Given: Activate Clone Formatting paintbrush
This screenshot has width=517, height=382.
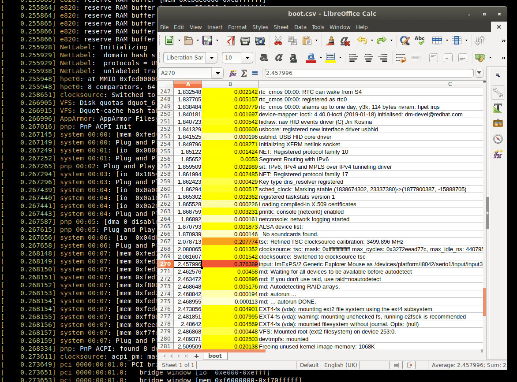Looking at the screenshot, I should [330, 41].
